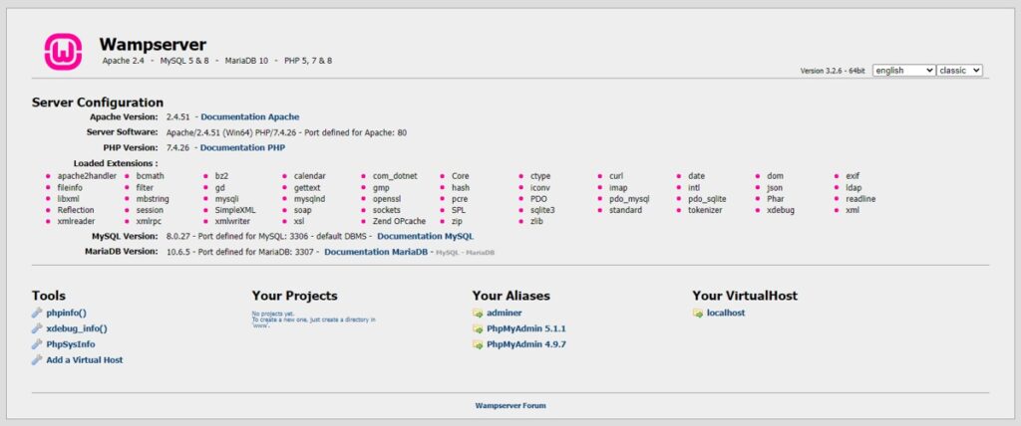Click the sqlite3 extension entry
Image resolution: width=1021 pixels, height=426 pixels.
coord(542,210)
